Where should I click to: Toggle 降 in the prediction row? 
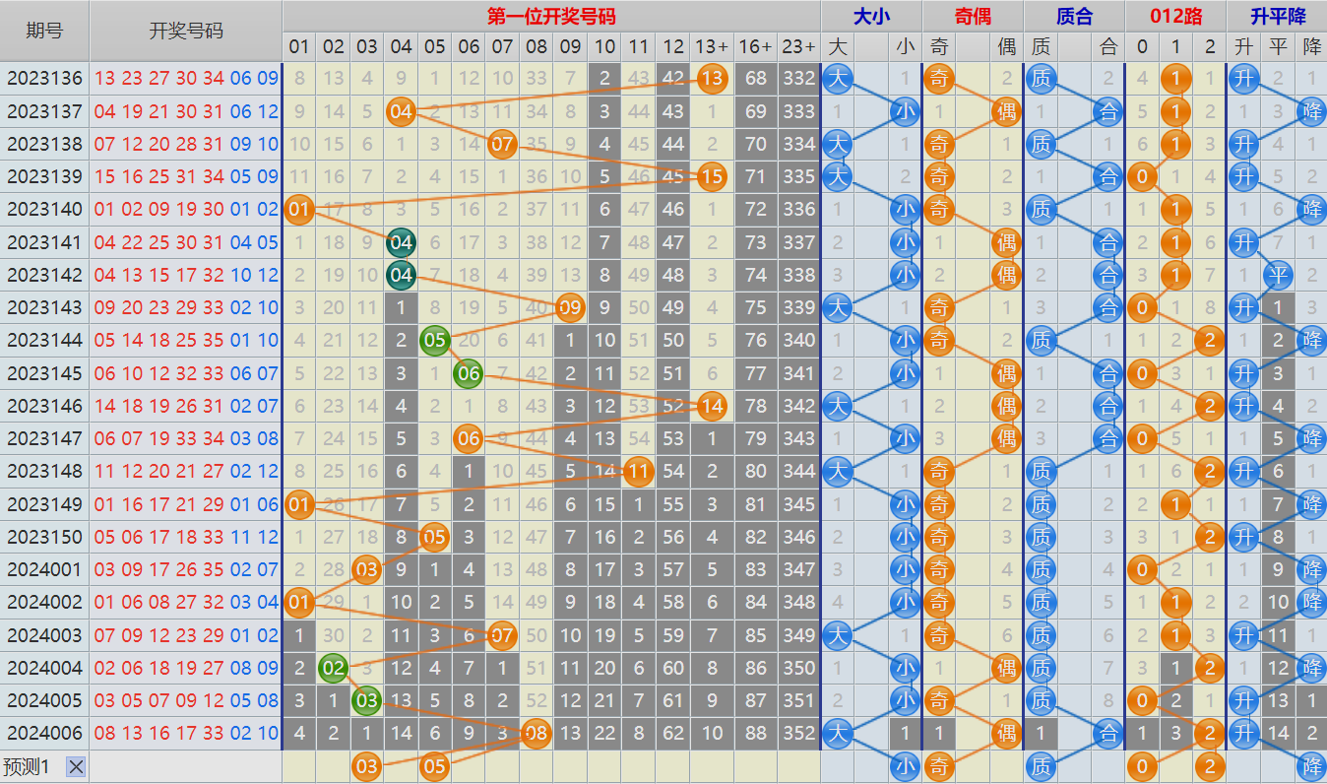click(1311, 766)
